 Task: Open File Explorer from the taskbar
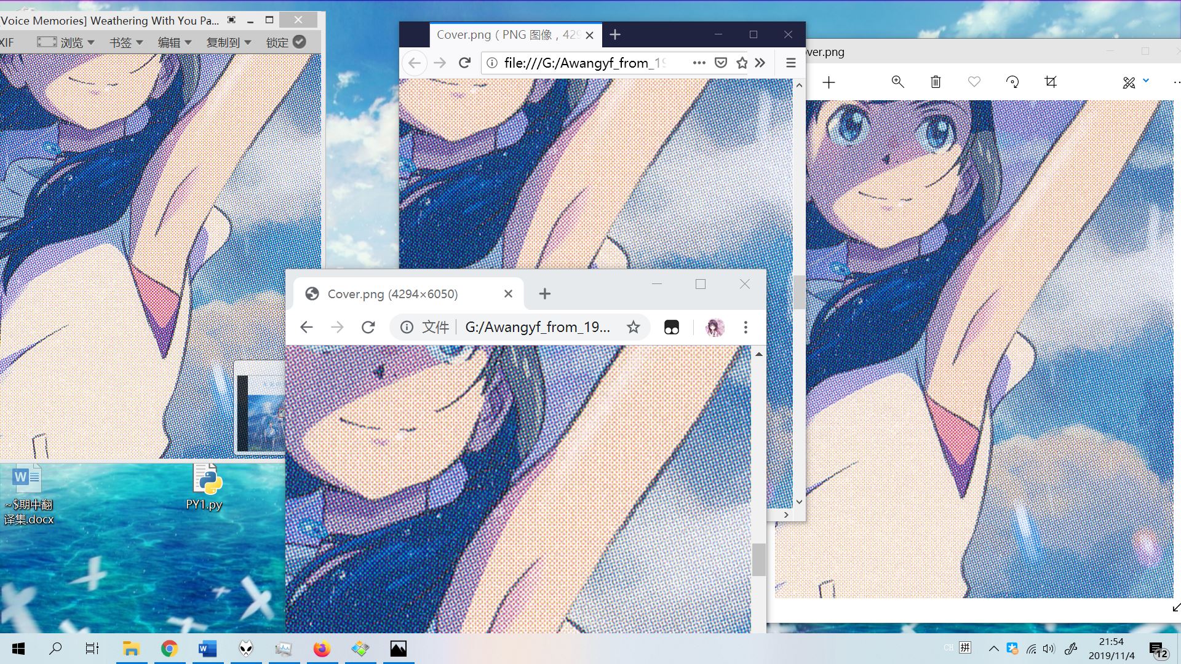131,649
